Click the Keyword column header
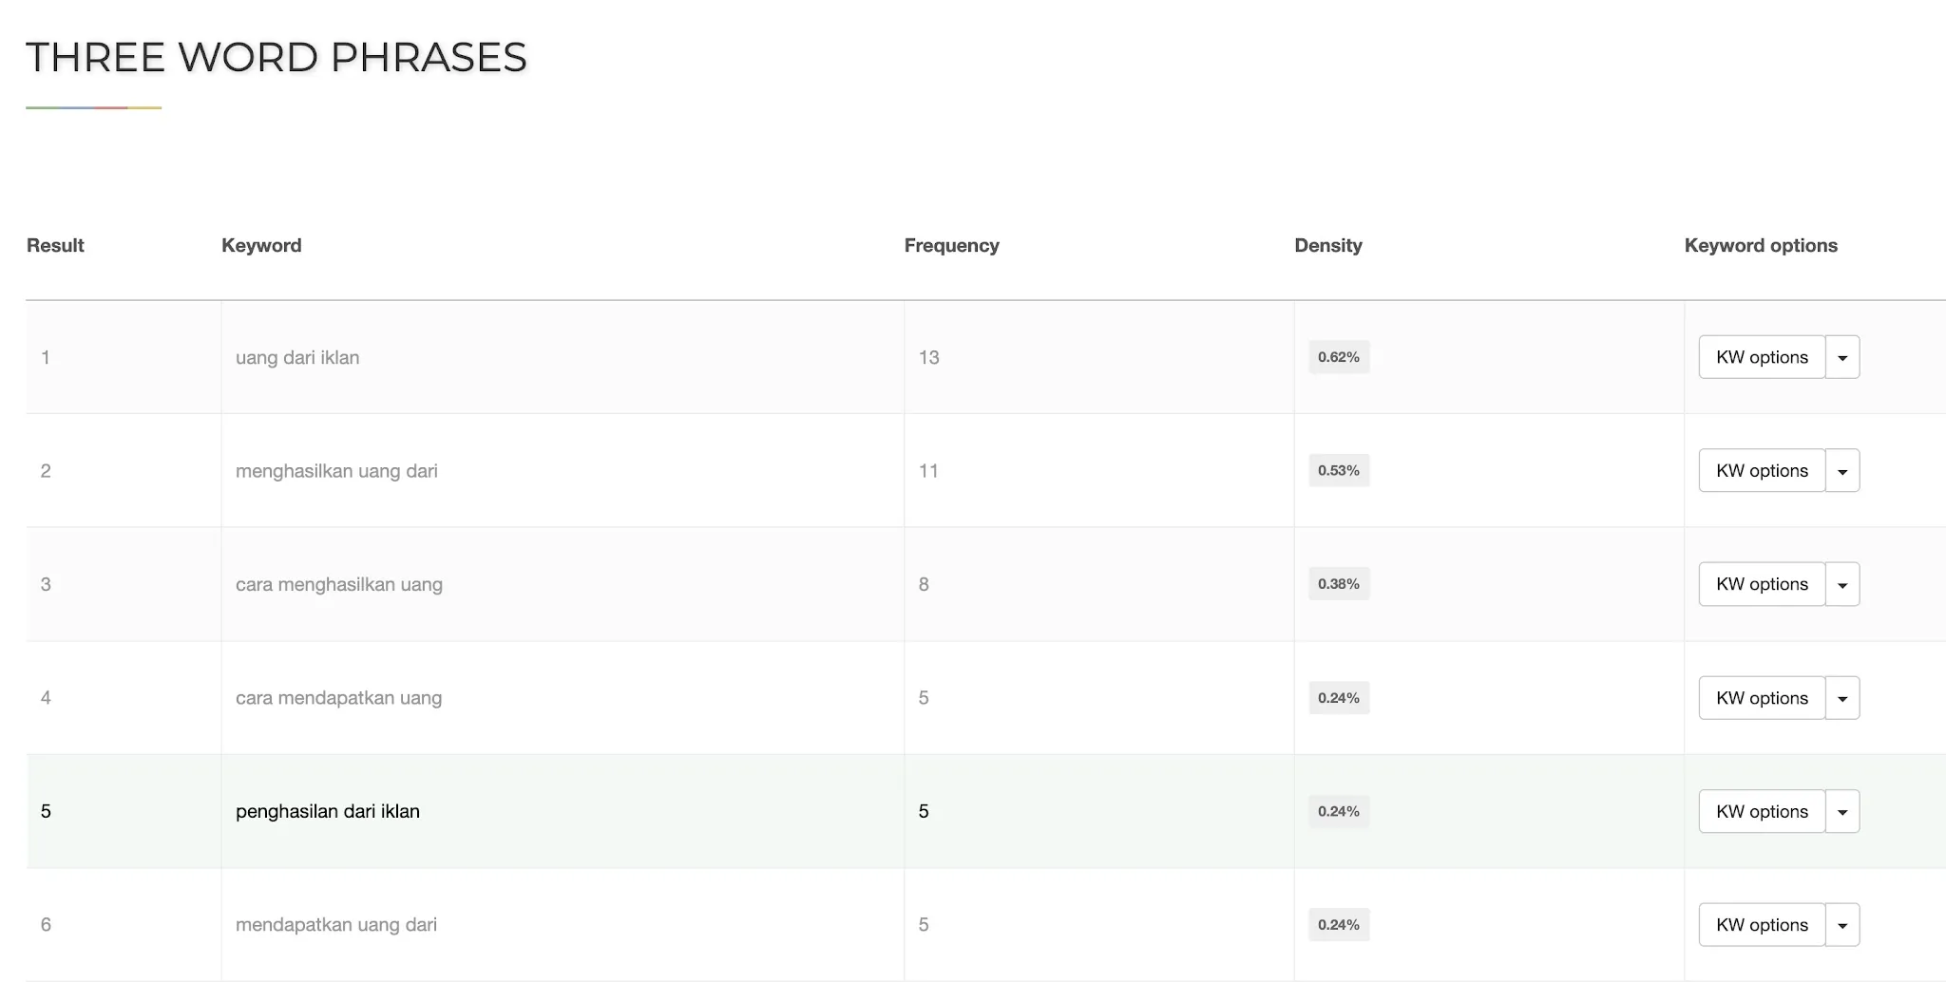This screenshot has height=982, width=1946. [261, 245]
